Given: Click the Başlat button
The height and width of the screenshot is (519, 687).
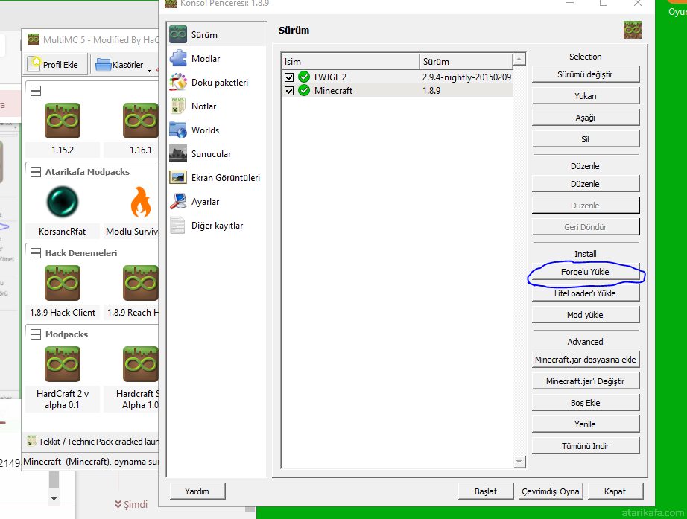Looking at the screenshot, I should coord(486,491).
